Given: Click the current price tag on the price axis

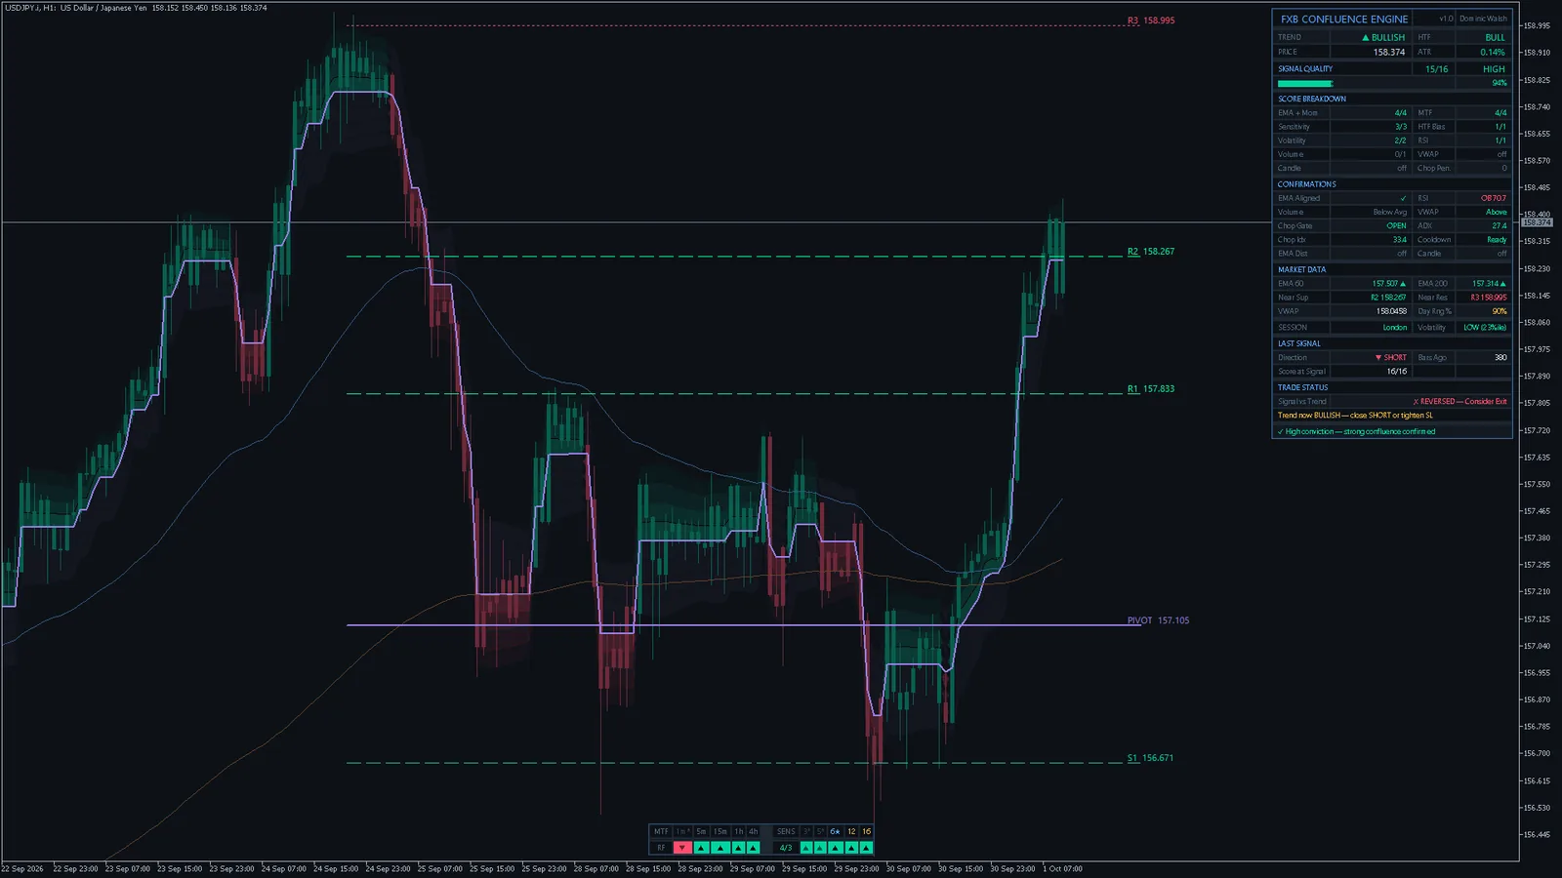Looking at the screenshot, I should click(x=1537, y=222).
